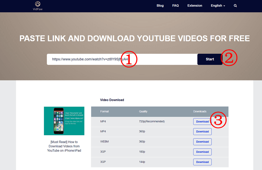
Task: Click the YouTube URL input field
Action: pos(122,59)
